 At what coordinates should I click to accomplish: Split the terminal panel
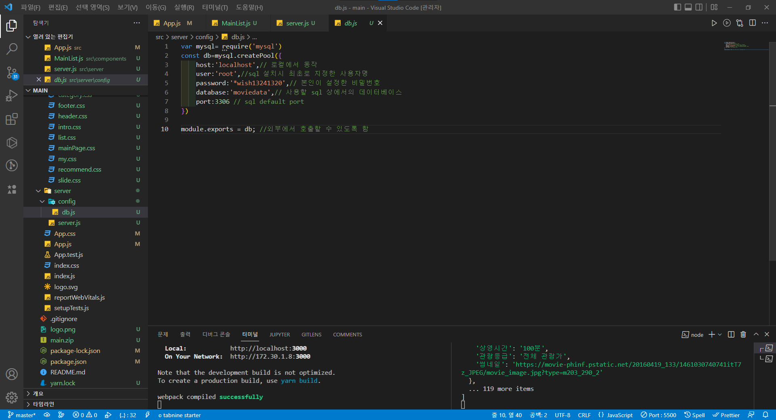point(731,334)
